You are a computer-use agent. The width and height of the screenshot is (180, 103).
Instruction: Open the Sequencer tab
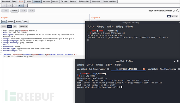coord(46,1)
